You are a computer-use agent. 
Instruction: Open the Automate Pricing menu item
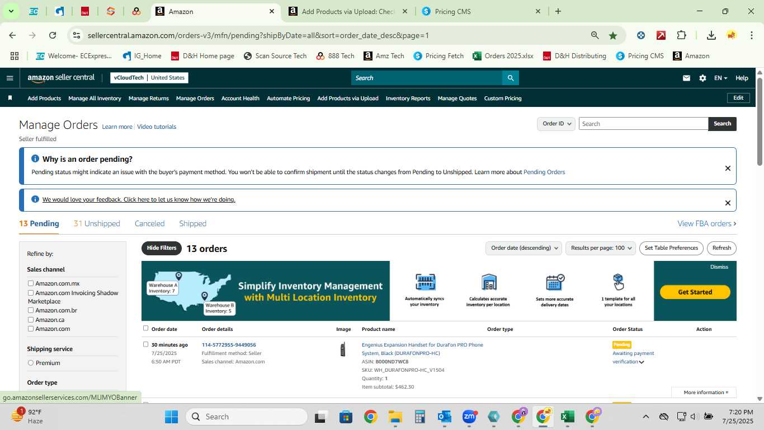(x=288, y=98)
